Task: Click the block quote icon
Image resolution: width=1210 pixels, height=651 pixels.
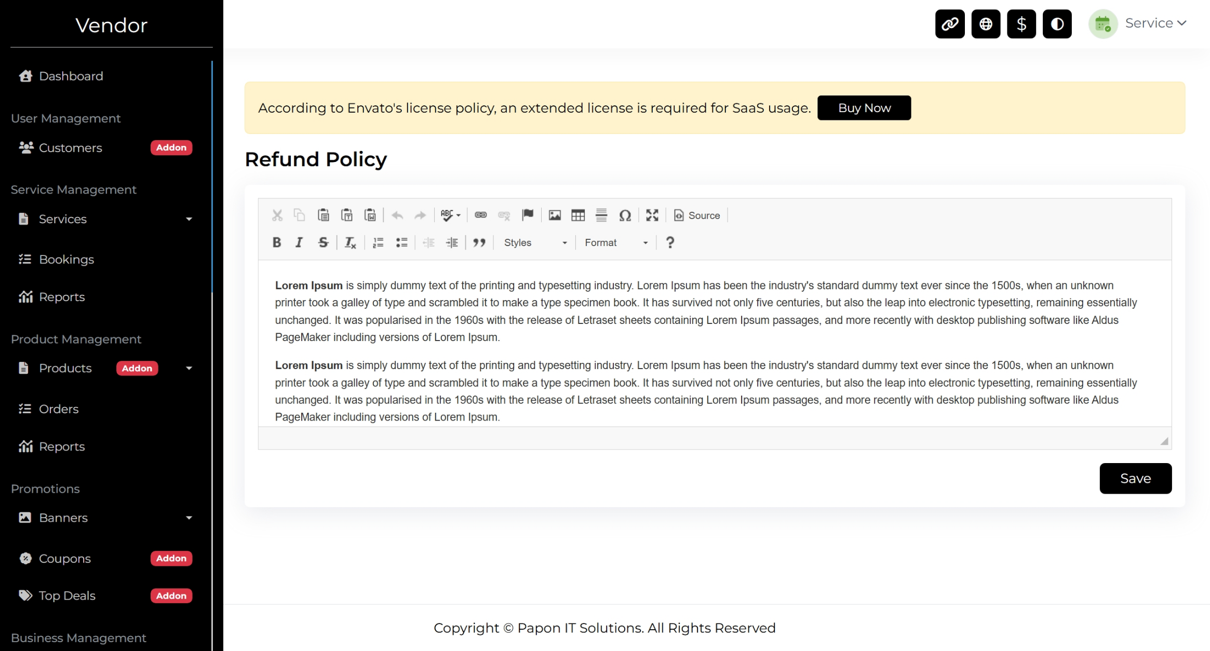Action: (x=479, y=242)
